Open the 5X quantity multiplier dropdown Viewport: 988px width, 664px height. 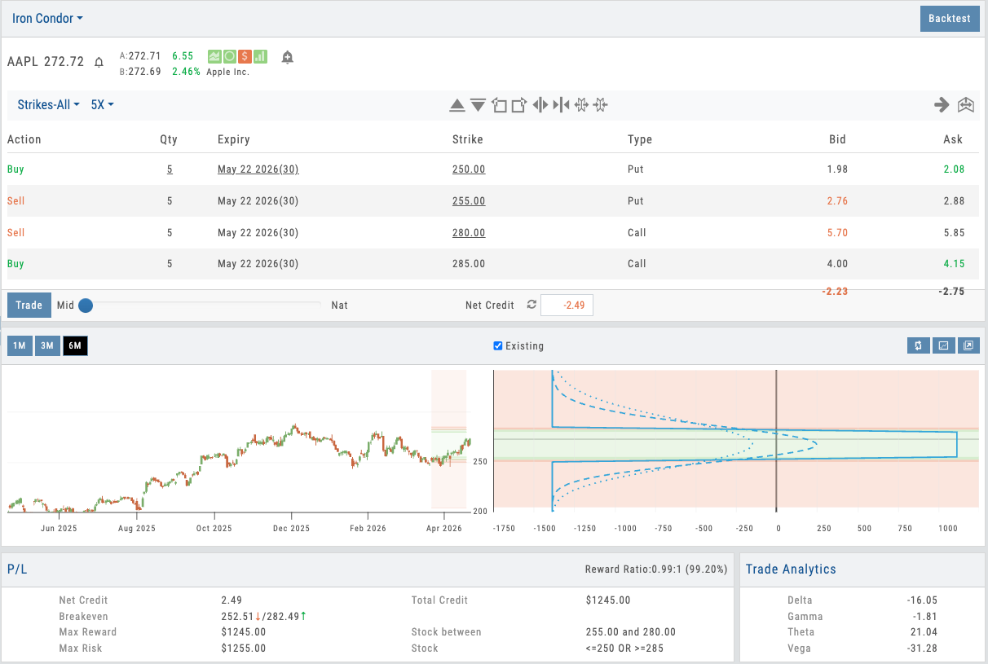pos(102,105)
